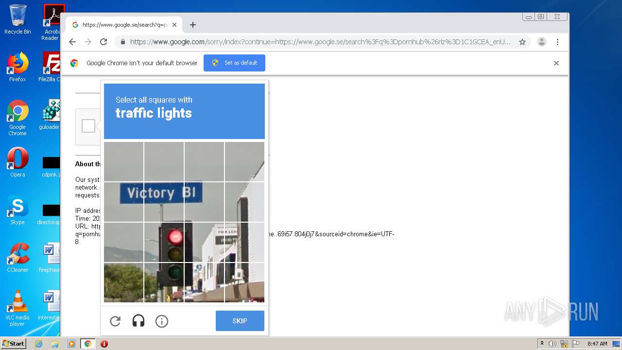Open firephase Word document
The height and width of the screenshot is (350, 622).
50,258
